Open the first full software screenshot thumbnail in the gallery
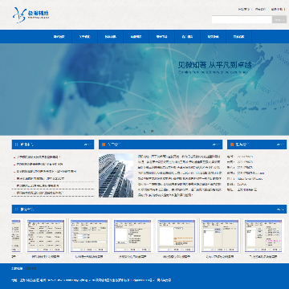Screen dimensions: 289x289 [x=46, y=236]
